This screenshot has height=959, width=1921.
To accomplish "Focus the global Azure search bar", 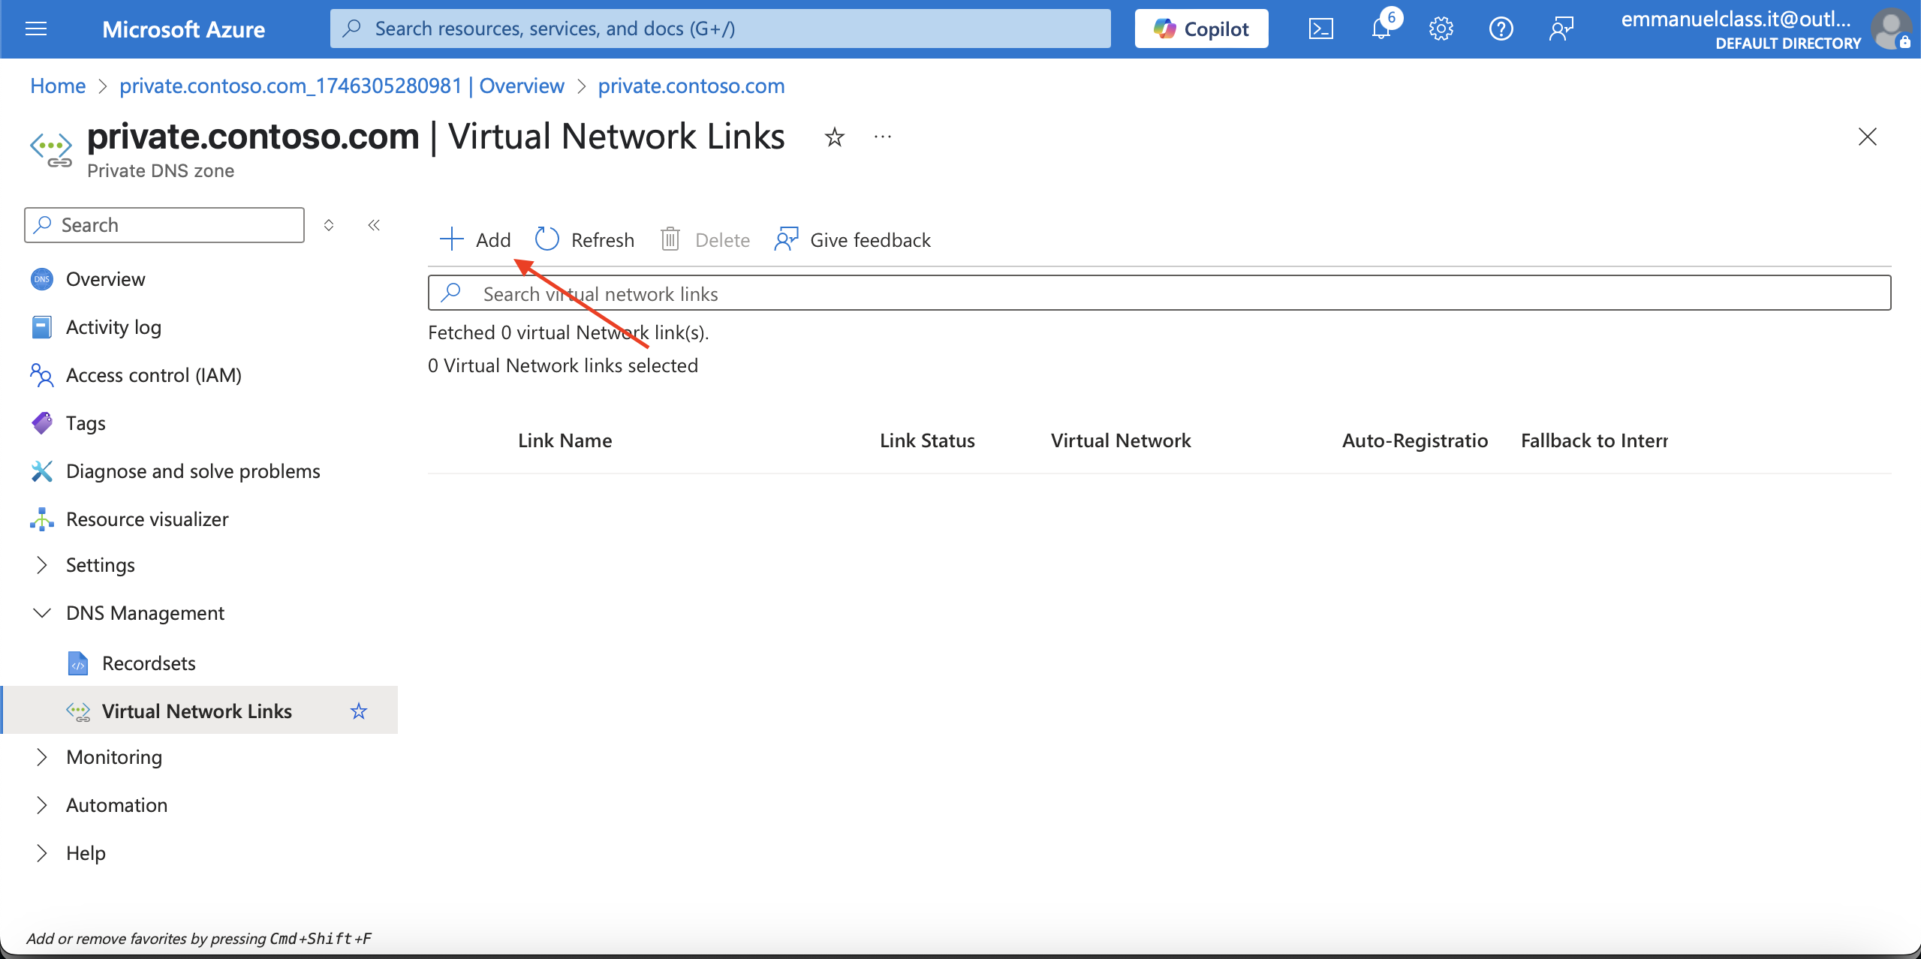I will coord(720,29).
